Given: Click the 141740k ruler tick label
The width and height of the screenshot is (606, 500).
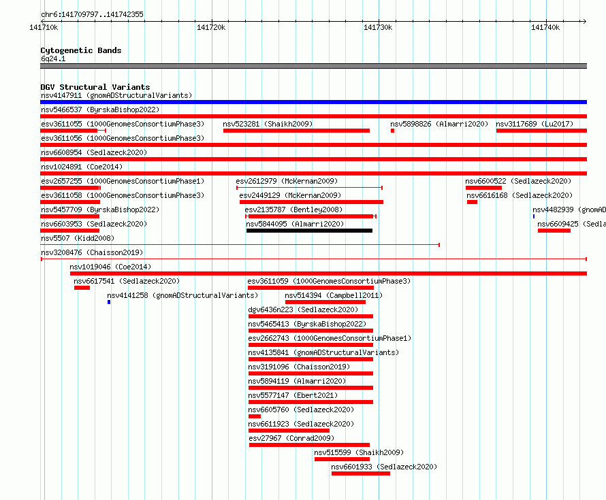Looking at the screenshot, I should click(545, 27).
